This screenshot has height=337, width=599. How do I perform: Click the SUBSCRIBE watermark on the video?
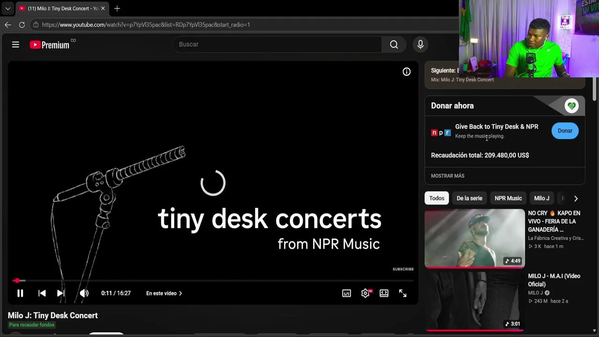(x=403, y=269)
